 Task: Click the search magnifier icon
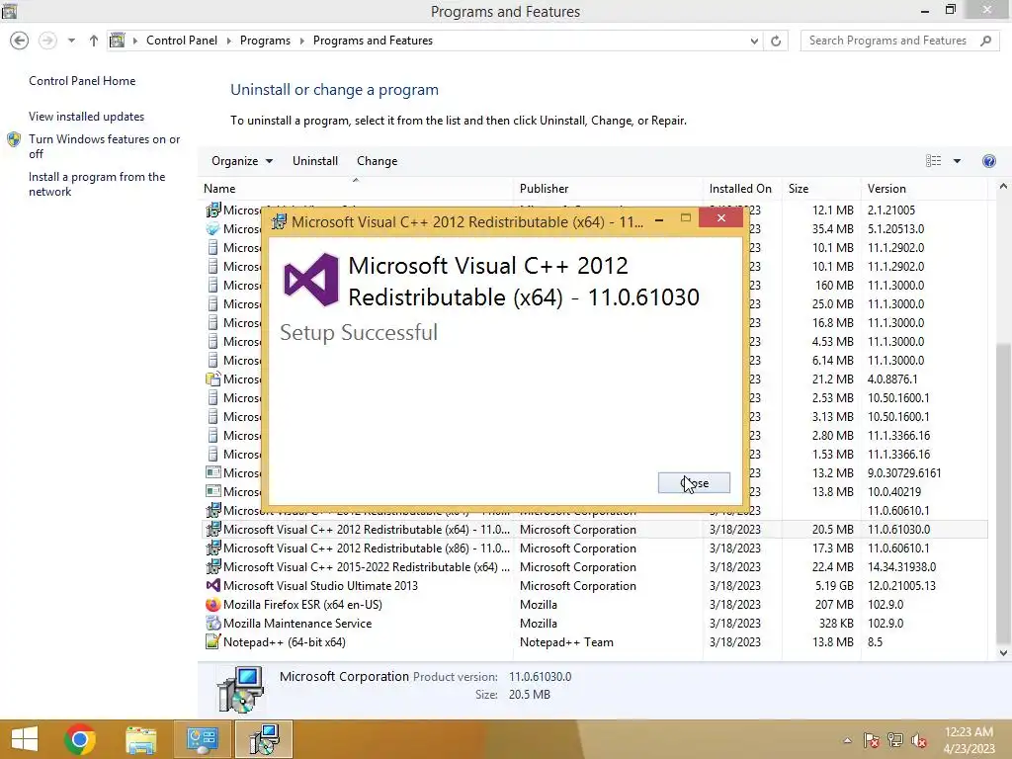(x=985, y=41)
